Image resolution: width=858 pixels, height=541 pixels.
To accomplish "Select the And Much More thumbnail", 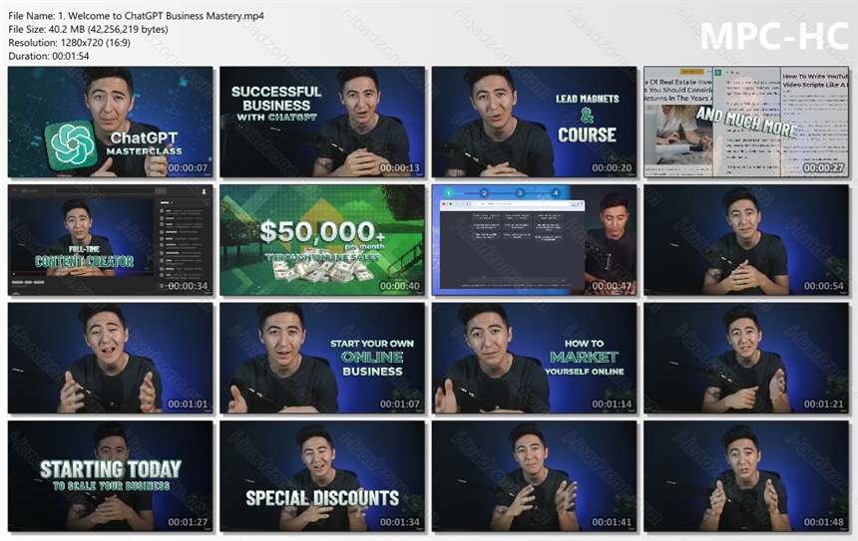I will [746, 122].
